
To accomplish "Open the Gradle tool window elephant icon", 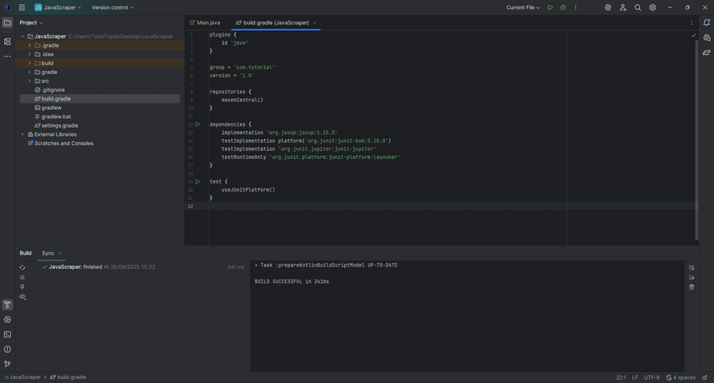I will (x=706, y=53).
